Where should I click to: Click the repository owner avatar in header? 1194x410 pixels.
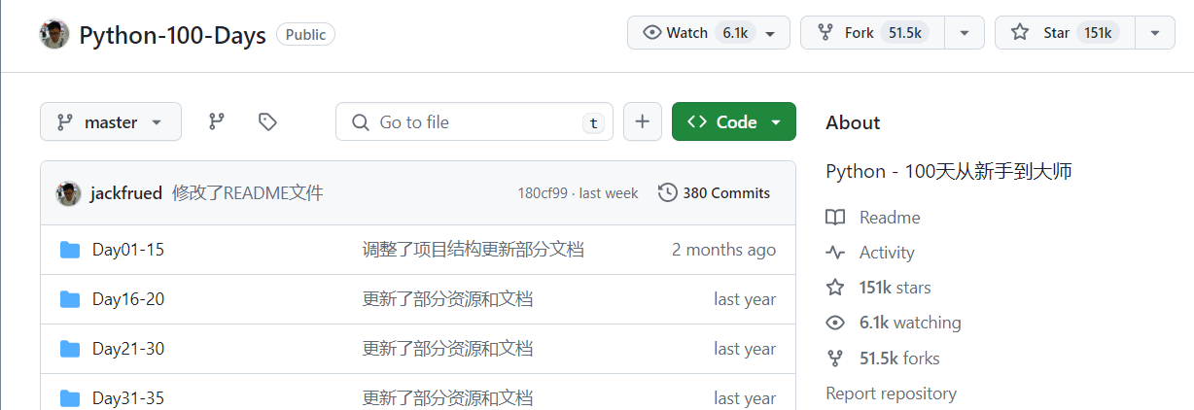[54, 34]
